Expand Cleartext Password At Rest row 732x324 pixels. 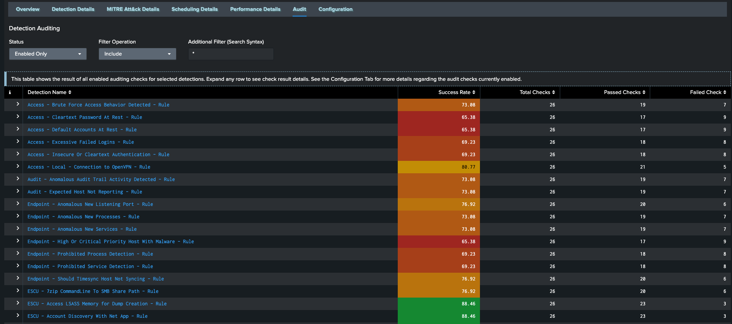18,117
